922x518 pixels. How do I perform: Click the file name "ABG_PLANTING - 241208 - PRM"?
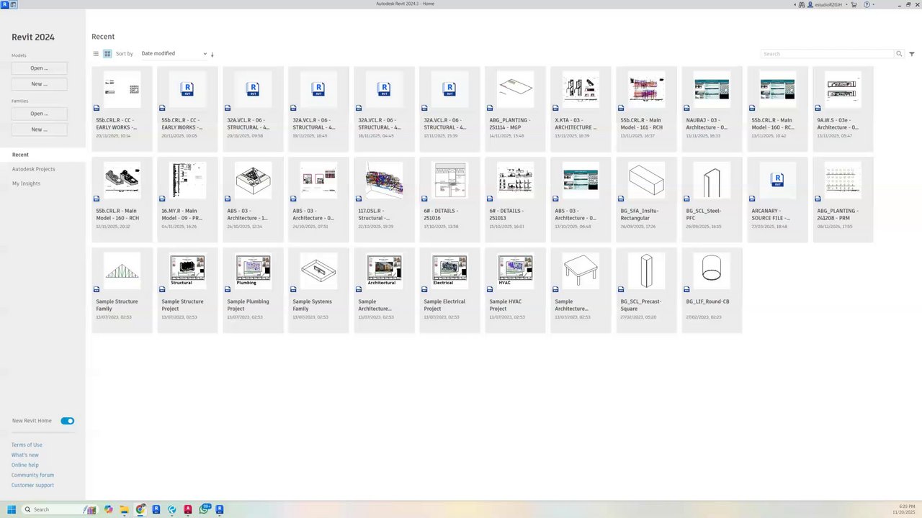coord(838,214)
